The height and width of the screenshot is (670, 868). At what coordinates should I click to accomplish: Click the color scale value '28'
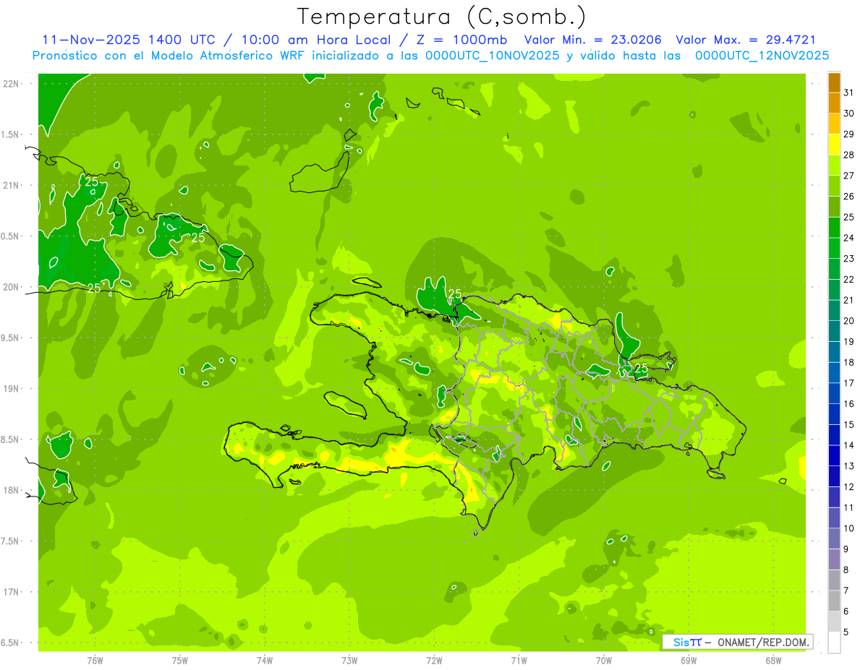[x=849, y=155]
